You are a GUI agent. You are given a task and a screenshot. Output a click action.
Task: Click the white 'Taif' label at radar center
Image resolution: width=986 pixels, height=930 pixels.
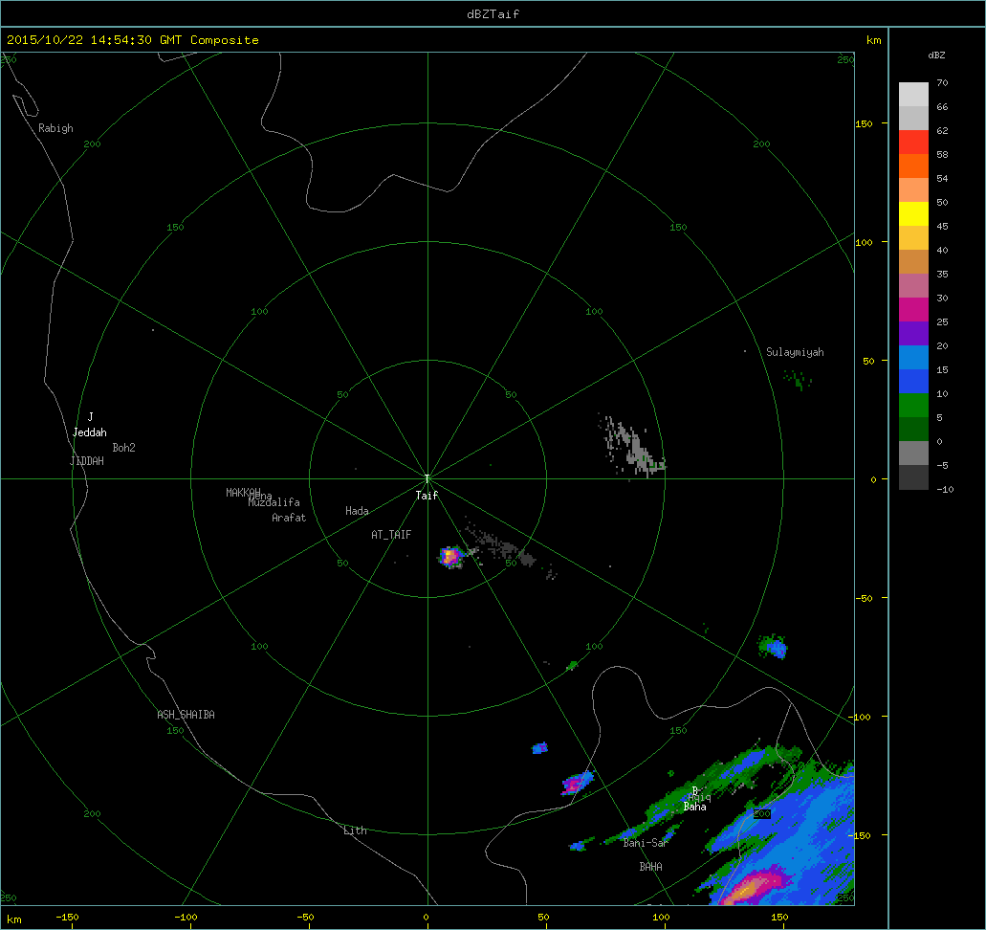pos(427,496)
